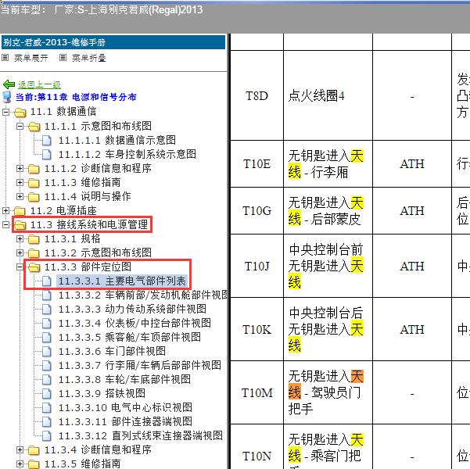Screen dimensions: 470x469
Task: Select the 11.2 电源插座 folder label
Action: pyautogui.click(x=63, y=211)
